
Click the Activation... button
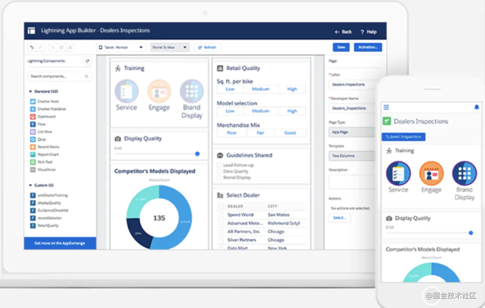point(368,47)
